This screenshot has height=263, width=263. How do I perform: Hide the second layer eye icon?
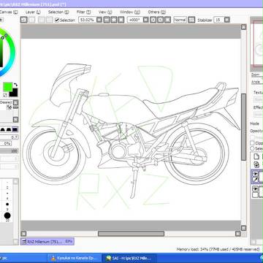point(256,188)
